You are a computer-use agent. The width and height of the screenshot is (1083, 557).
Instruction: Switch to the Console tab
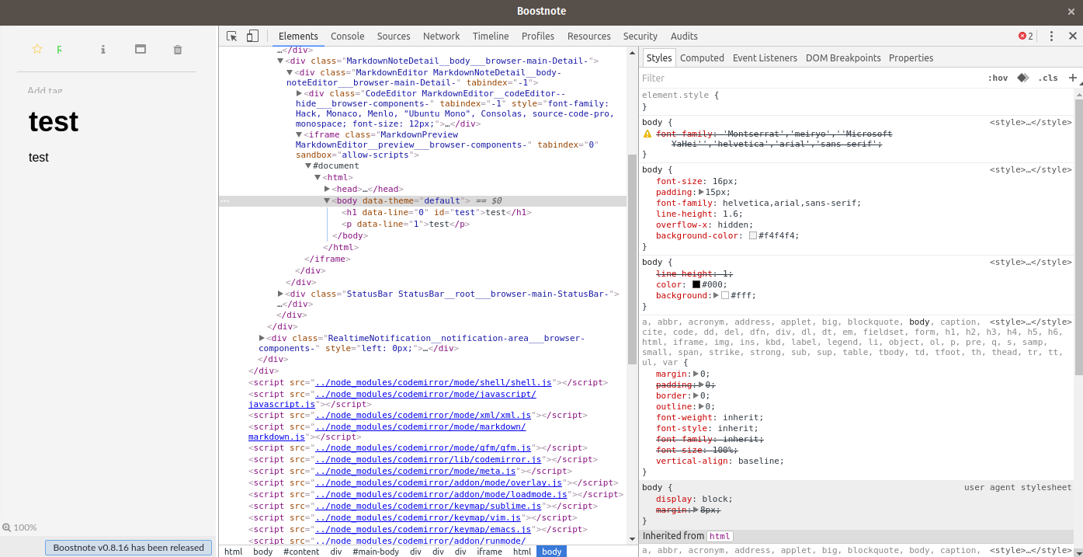[x=347, y=36]
